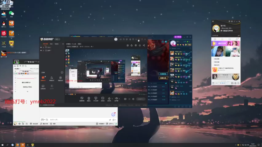Toggle visibility eye of second source row
This screenshot has height=147, width=262.
41,50
